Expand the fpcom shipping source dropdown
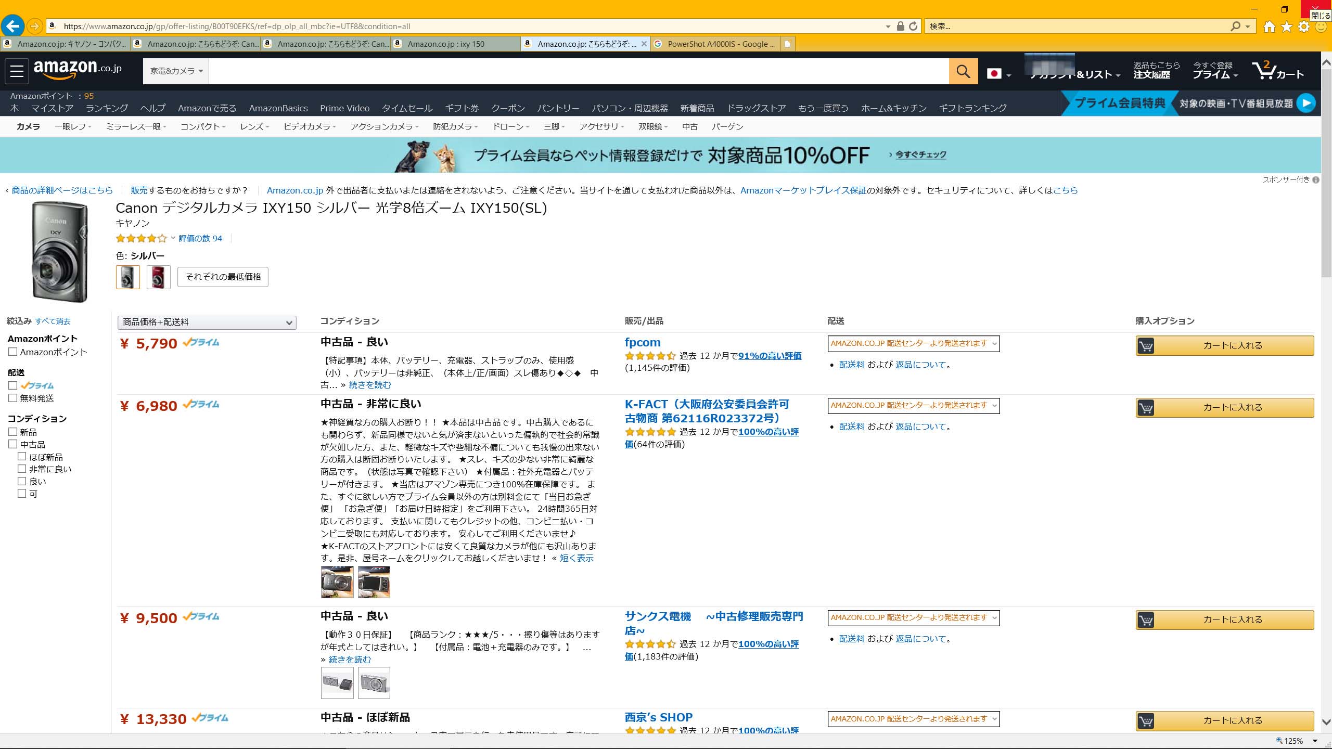 (913, 344)
